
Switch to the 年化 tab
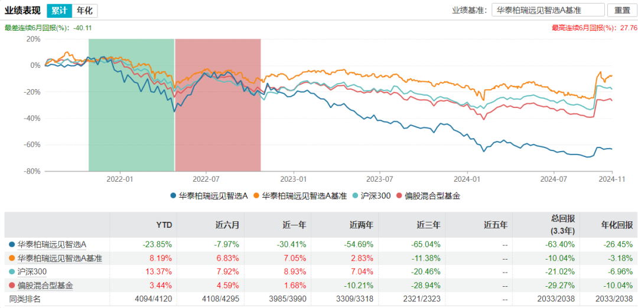(84, 11)
